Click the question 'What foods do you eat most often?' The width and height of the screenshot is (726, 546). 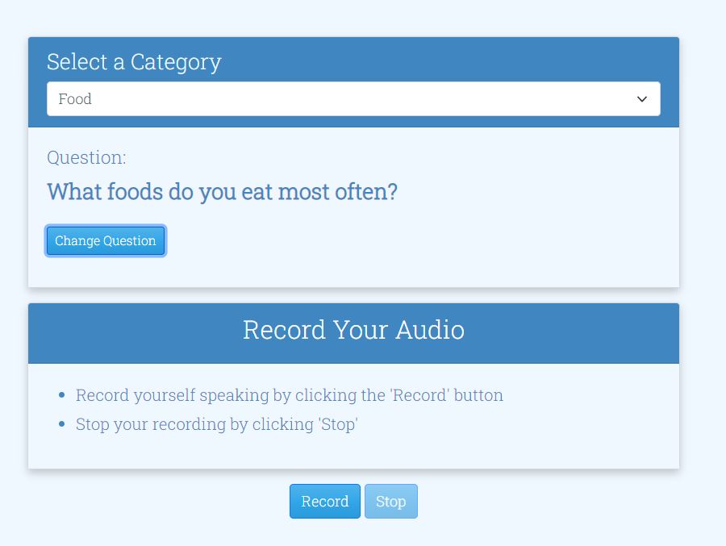click(223, 192)
